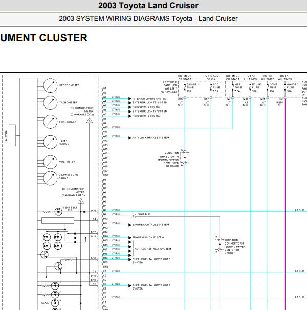This screenshot has width=307, height=310.
Task: Click the junction connector 6 symbol
Action: click(x=220, y=245)
